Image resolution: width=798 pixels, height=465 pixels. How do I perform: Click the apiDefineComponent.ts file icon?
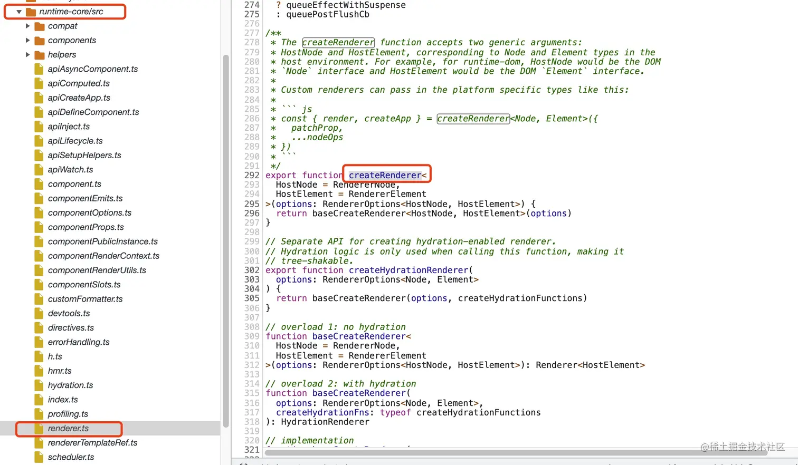point(39,112)
